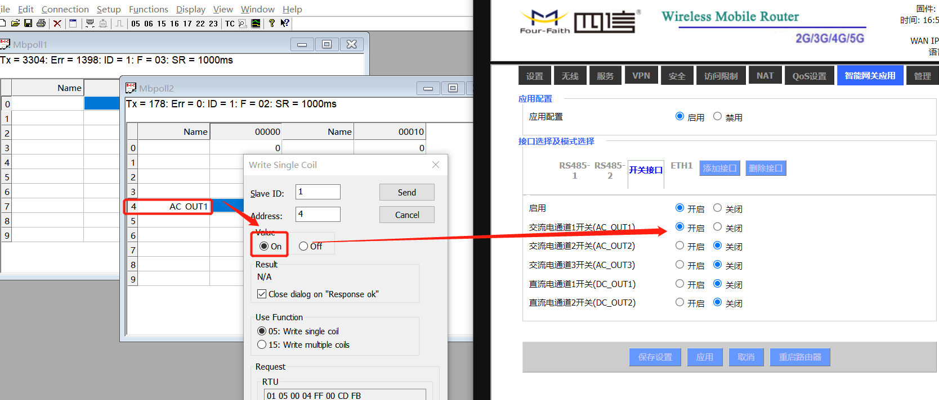Screen dimensions: 939x400
Task: Open the real-time chart graph icon
Action: [256, 23]
